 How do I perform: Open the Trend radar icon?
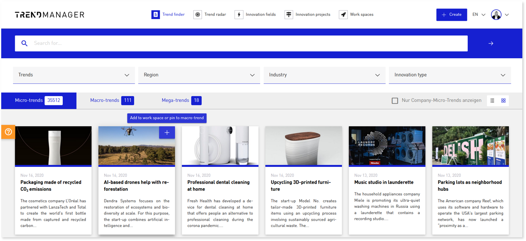tap(197, 15)
